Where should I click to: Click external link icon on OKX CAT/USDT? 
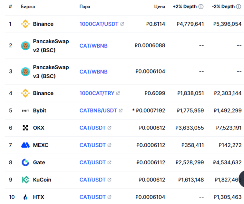(x=109, y=128)
